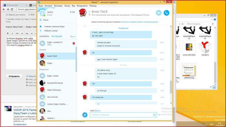This screenshot has width=226, height=127.
Task: Open the WSOP 2015 Fantasy news link
Action: point(25,112)
